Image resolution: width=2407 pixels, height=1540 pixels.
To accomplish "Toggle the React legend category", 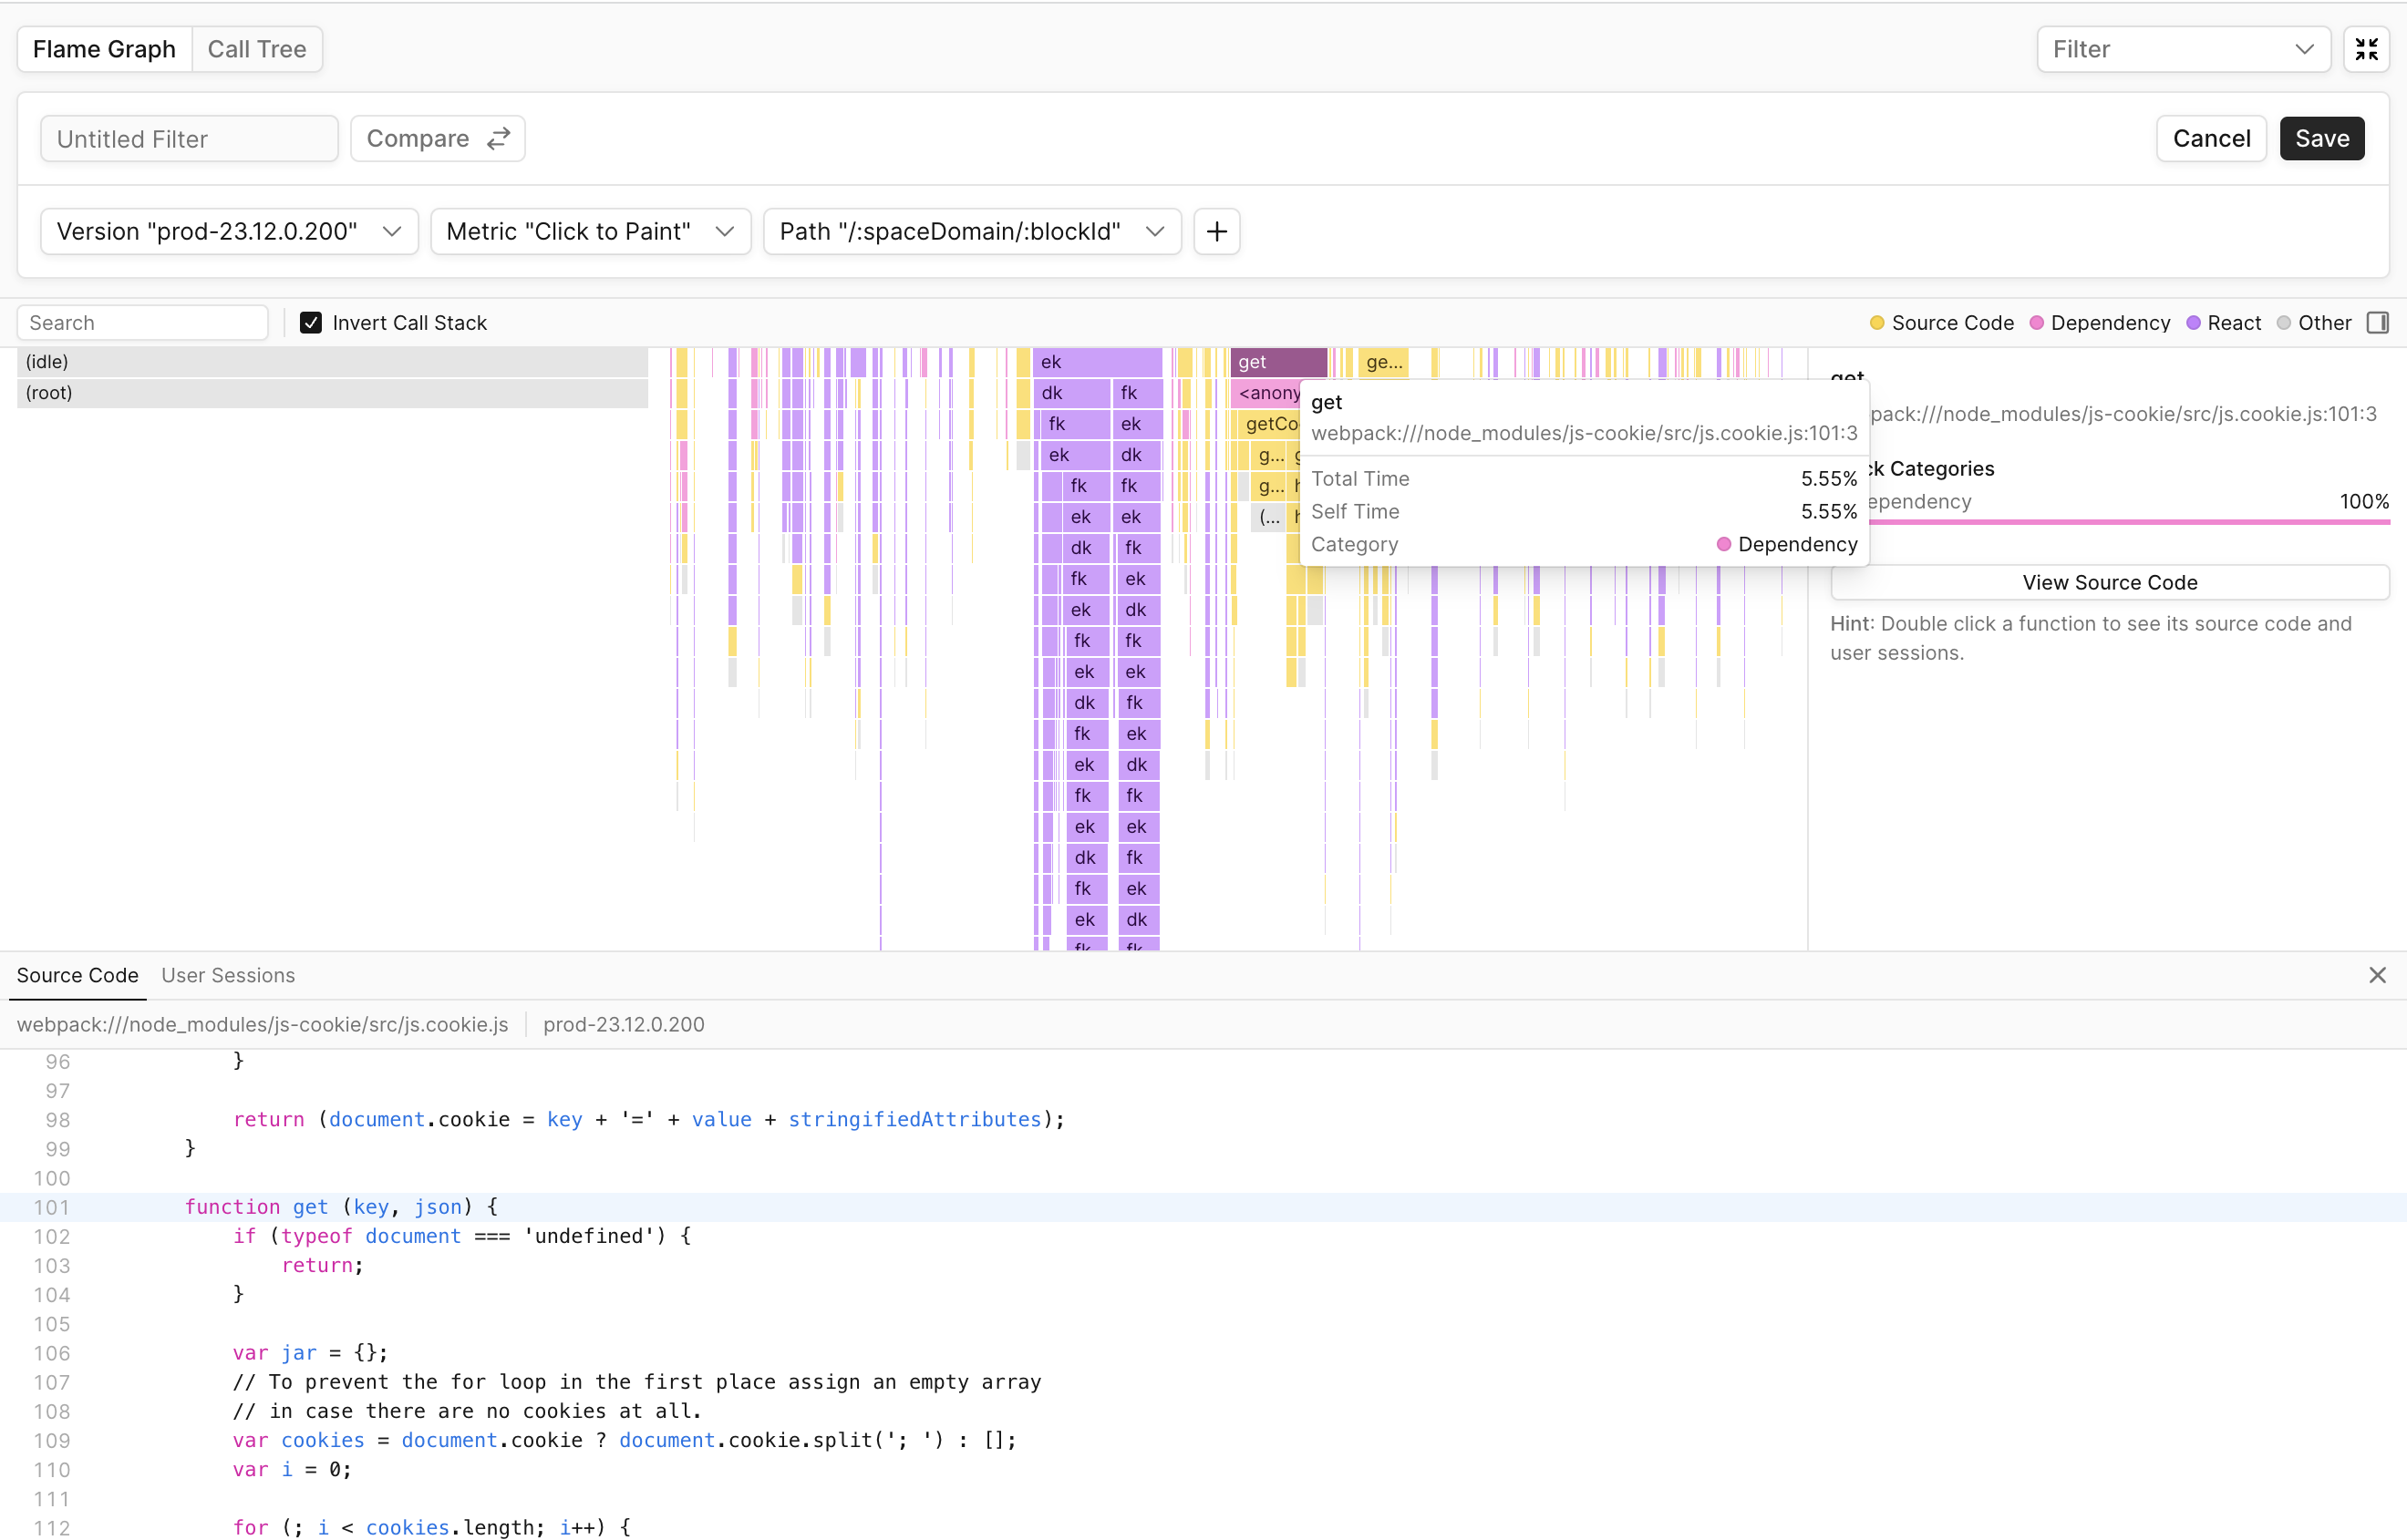I will point(2223,322).
